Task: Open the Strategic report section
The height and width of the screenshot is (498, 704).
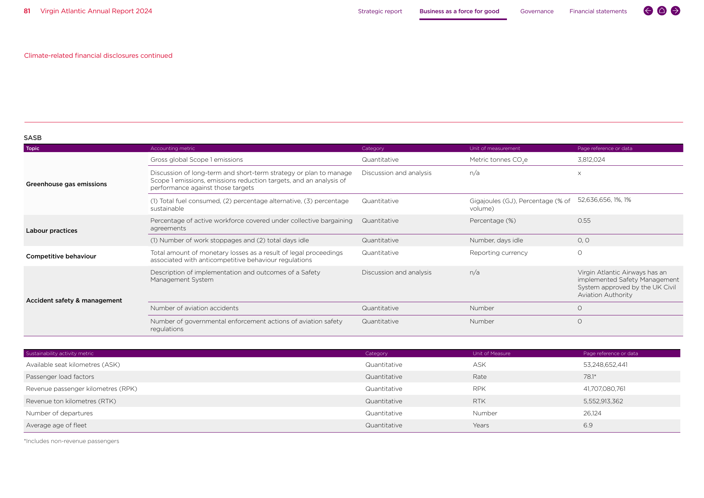Action: [380, 11]
